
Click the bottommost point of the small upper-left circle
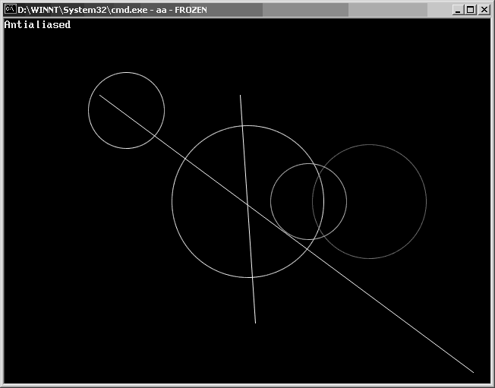point(126,149)
